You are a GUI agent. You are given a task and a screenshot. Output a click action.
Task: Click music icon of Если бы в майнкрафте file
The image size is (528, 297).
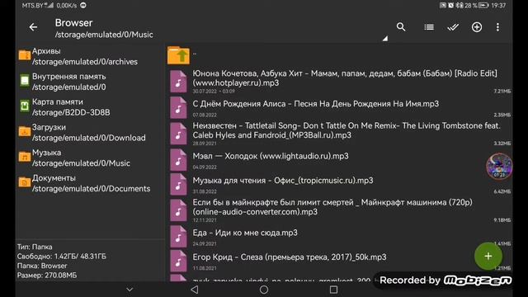pos(178,210)
